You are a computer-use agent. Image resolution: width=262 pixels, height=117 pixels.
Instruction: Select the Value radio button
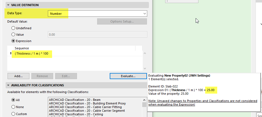point(13,35)
